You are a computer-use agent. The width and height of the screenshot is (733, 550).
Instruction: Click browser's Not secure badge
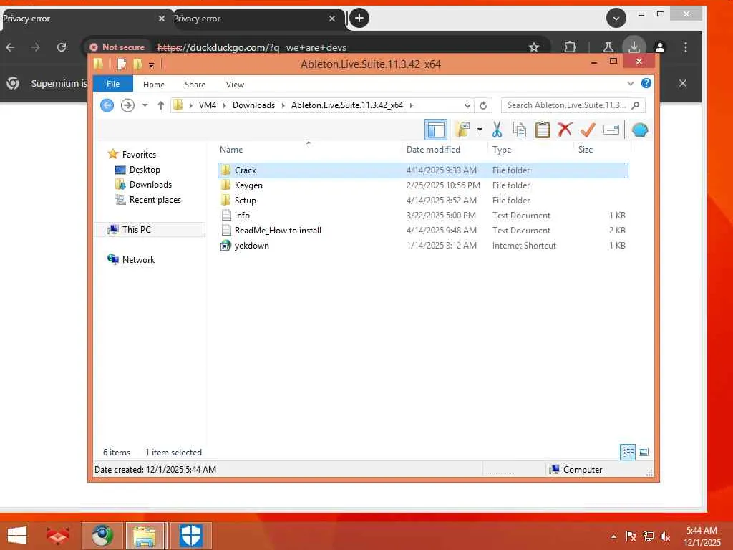coord(117,47)
